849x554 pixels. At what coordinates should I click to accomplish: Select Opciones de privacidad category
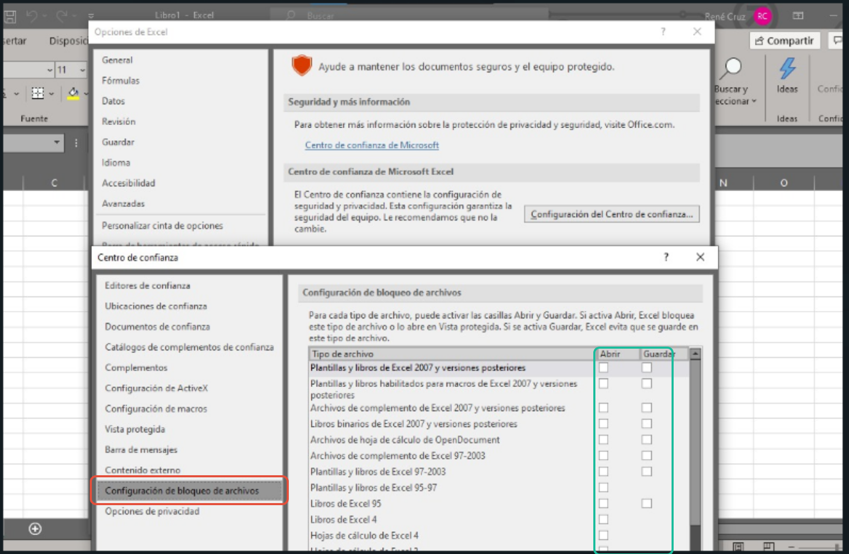[152, 510]
